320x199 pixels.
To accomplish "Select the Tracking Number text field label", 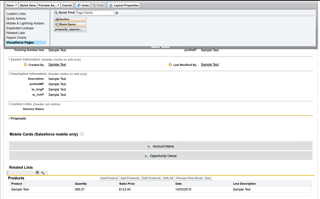I will (x=29, y=50).
